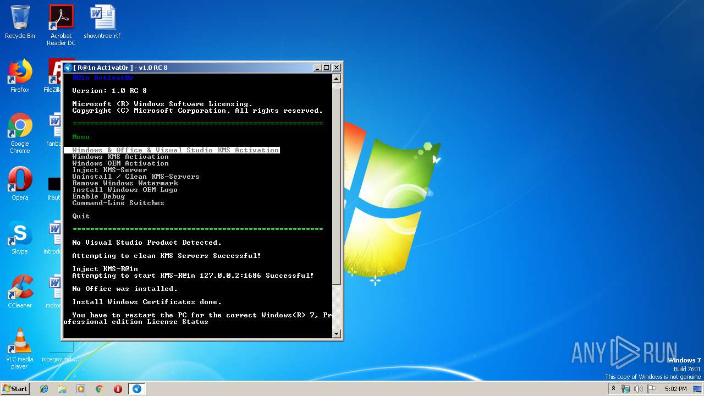Image resolution: width=704 pixels, height=396 pixels.
Task: Choose Install Windows OEM Logo option
Action: point(125,190)
